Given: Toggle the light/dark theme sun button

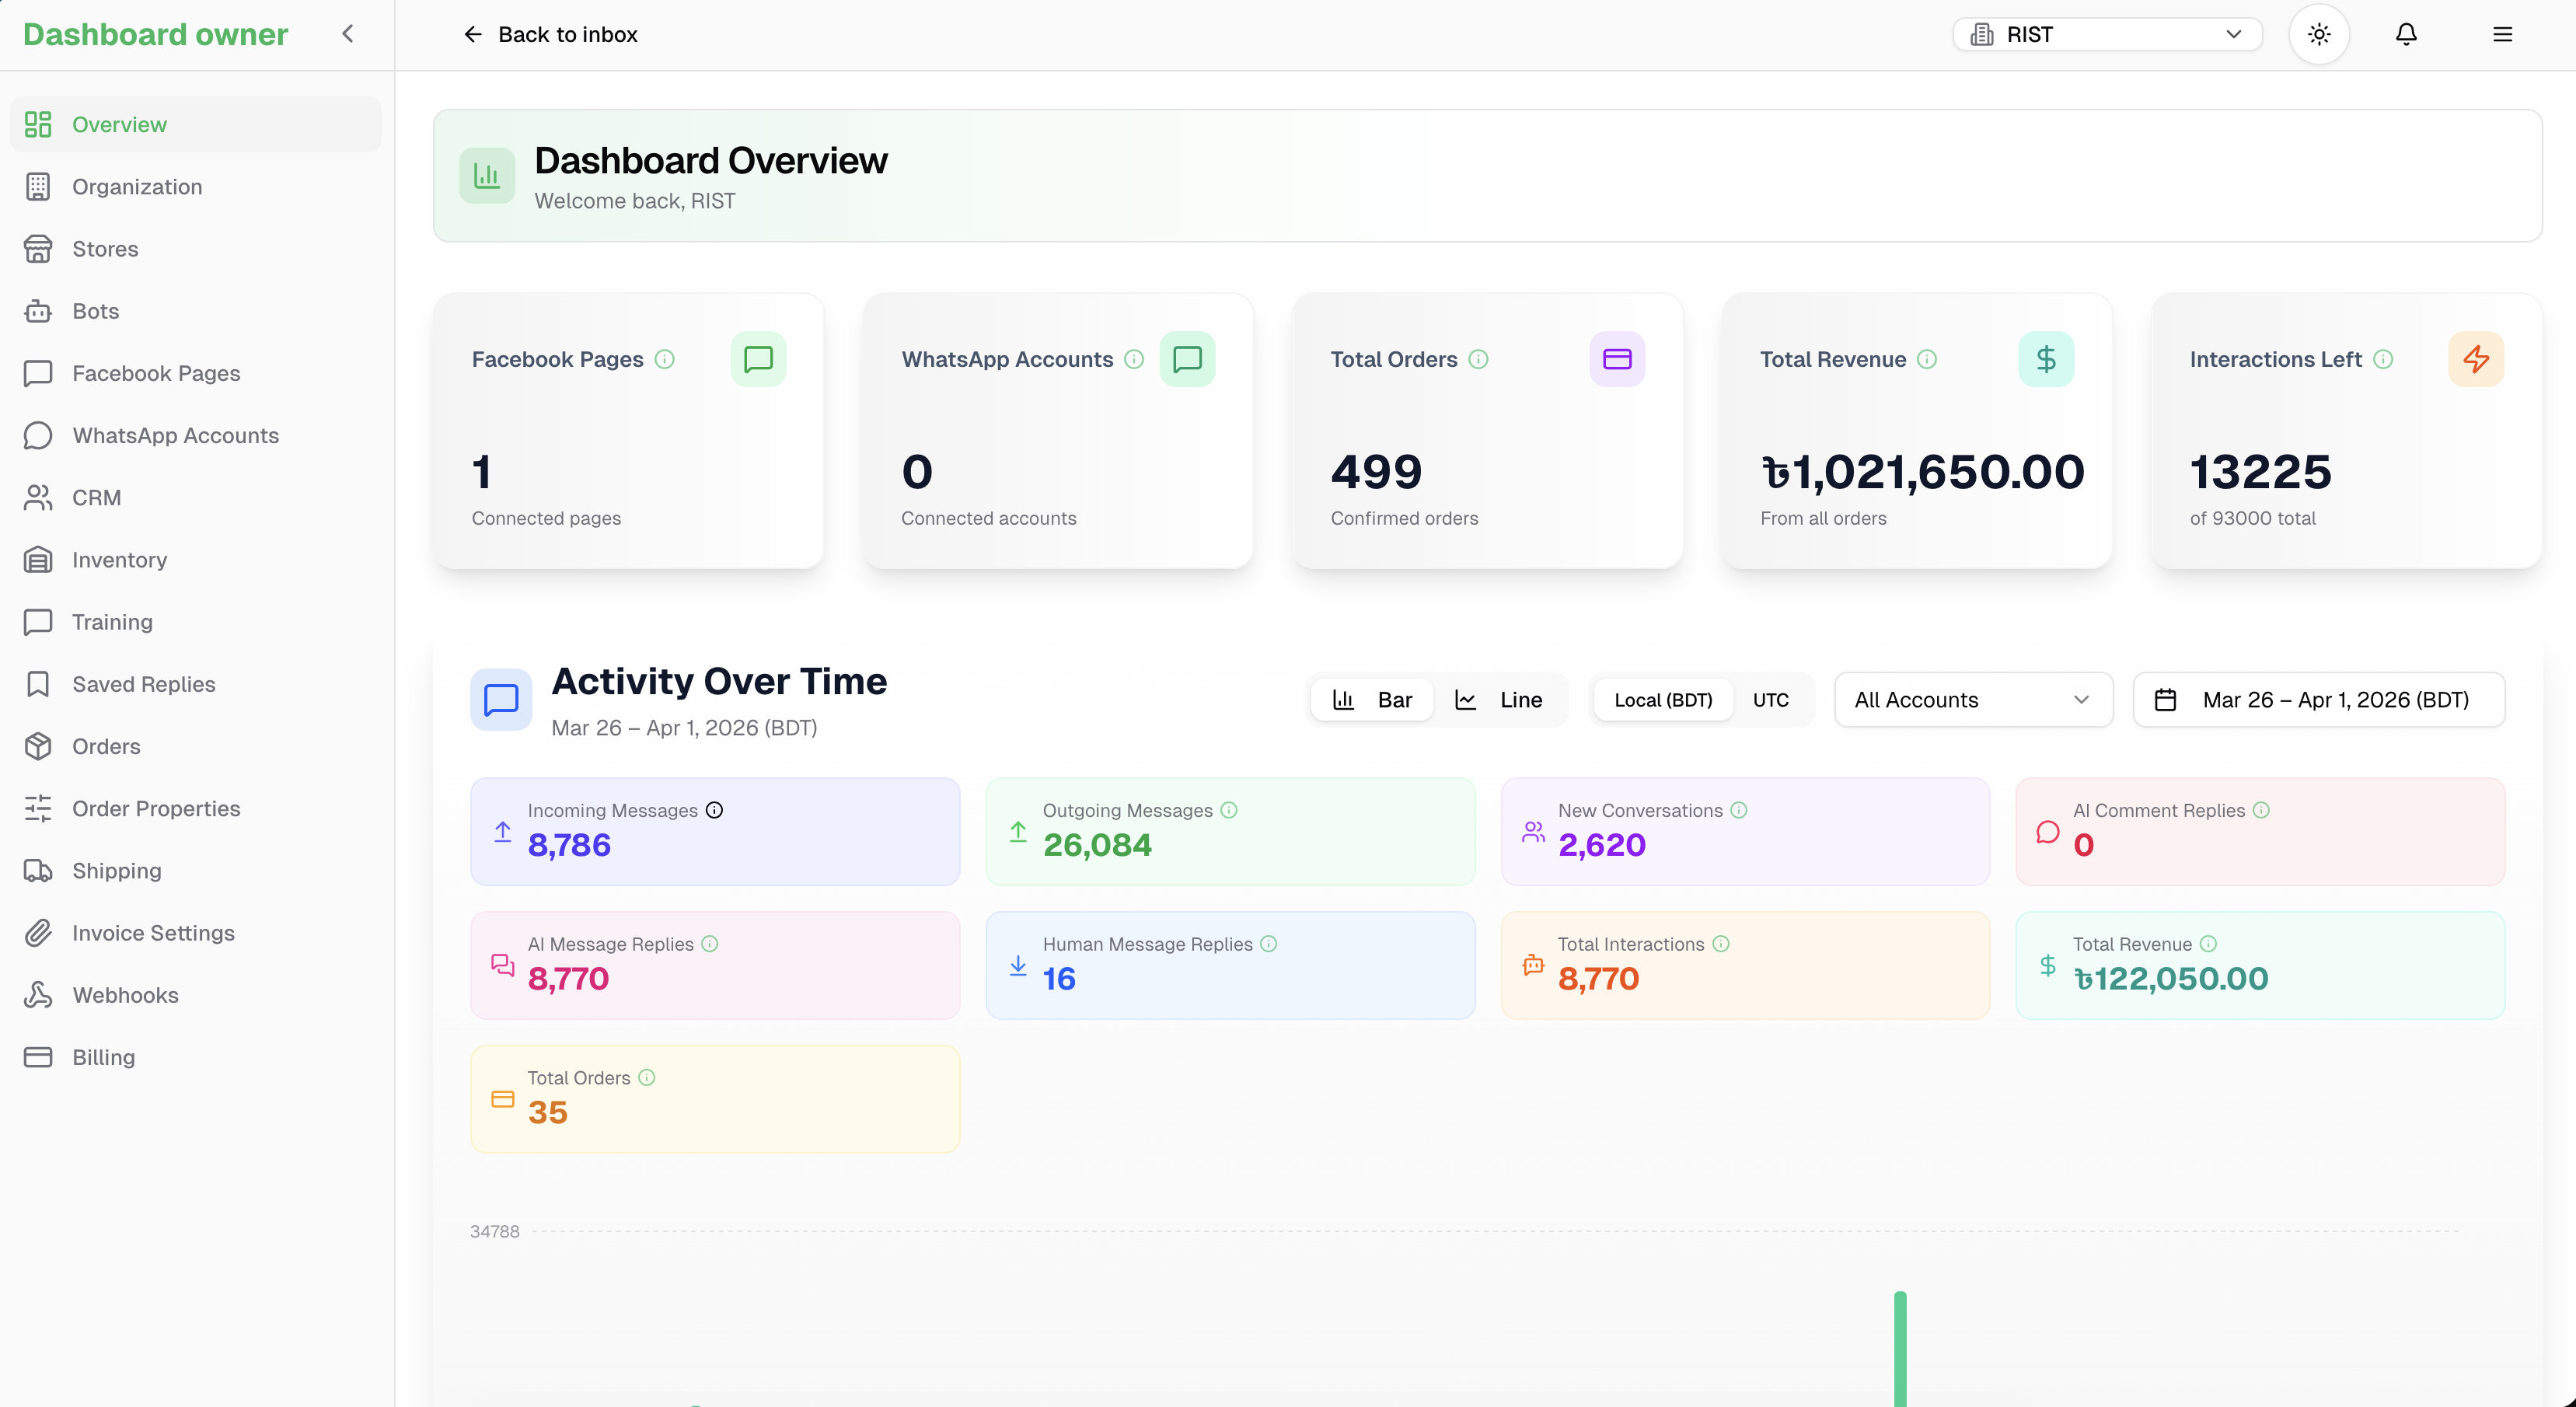Looking at the screenshot, I should 2319,34.
